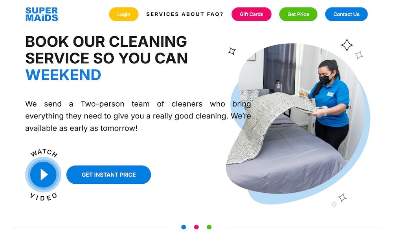
Task: Click the small faint sparkle near bottom right
Action: pos(334,205)
